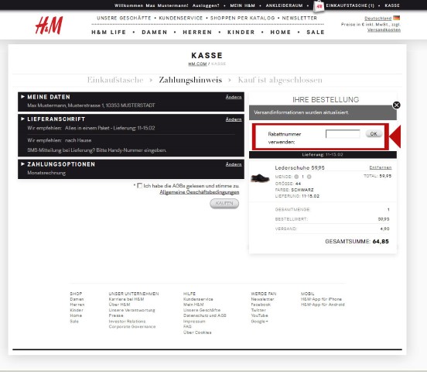Click Ändern link for Zahlungsoptionen
This screenshot has width=427, height=372.
234,164
